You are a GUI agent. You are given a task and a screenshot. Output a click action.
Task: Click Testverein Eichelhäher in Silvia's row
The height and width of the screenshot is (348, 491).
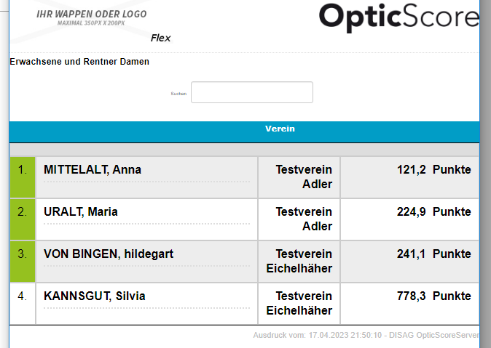(x=299, y=303)
